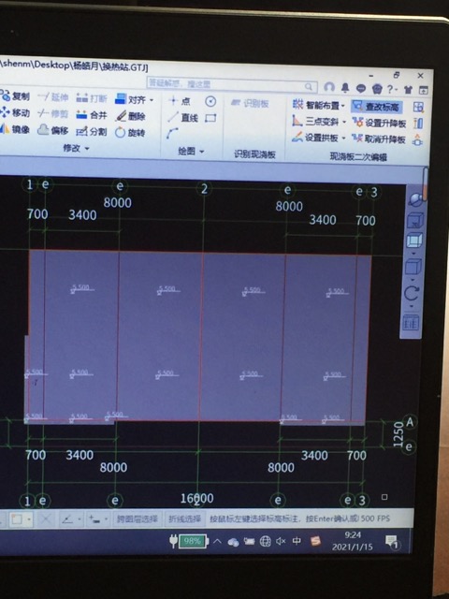Select the 镜像 (Mirror) tool
449x599 pixels.
[15, 129]
